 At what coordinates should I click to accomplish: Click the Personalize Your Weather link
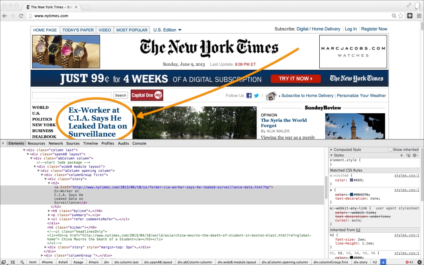pyautogui.click(x=361, y=95)
